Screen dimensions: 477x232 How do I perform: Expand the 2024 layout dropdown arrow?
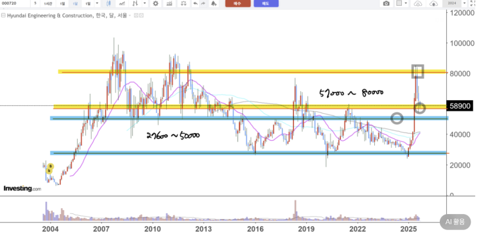[x=464, y=3]
